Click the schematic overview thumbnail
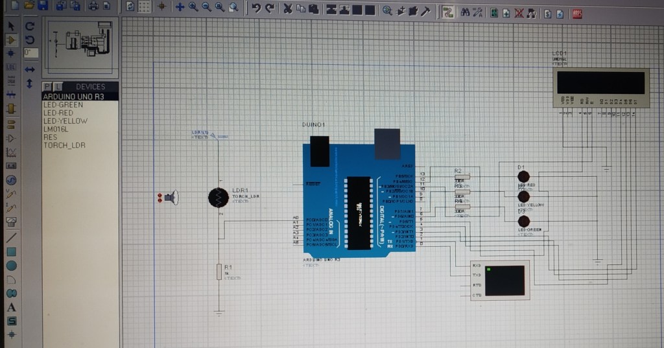Image resolution: width=664 pixels, height=348 pixels. (81, 45)
